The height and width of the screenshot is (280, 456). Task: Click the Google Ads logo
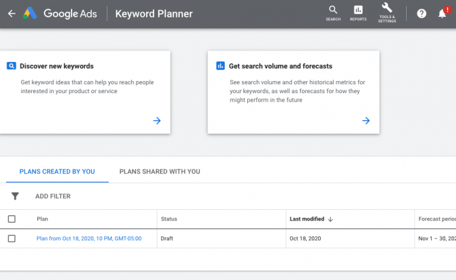[x=30, y=13]
